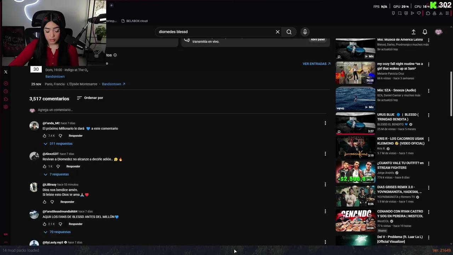Open the extensions cube icon in toolbar

pos(428,13)
